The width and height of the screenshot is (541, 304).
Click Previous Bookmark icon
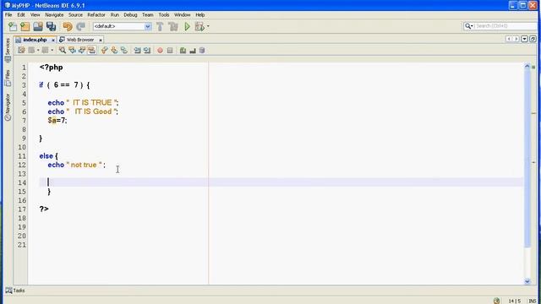pos(104,51)
